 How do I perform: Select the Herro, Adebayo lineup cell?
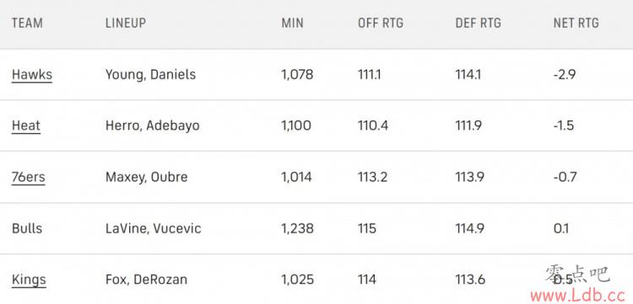coord(153,125)
